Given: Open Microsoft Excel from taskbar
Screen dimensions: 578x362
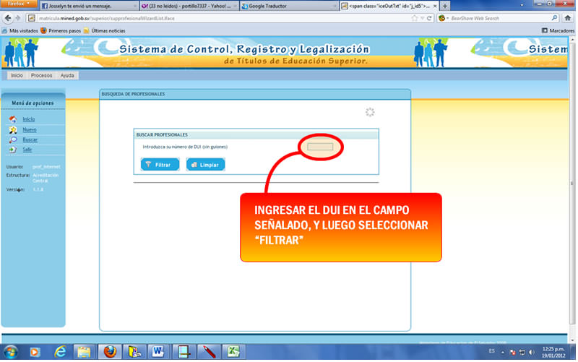Looking at the screenshot, I should (x=233, y=352).
